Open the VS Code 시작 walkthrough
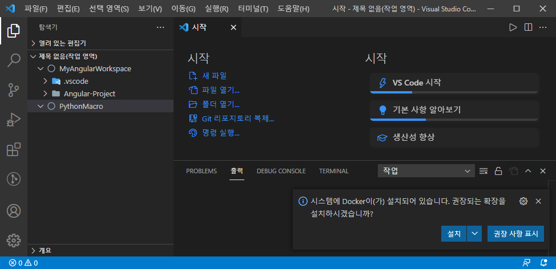 [454, 83]
